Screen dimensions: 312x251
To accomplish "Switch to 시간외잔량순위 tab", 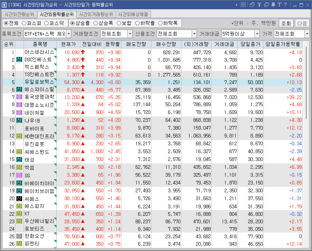I will pyautogui.click(x=19, y=15).
